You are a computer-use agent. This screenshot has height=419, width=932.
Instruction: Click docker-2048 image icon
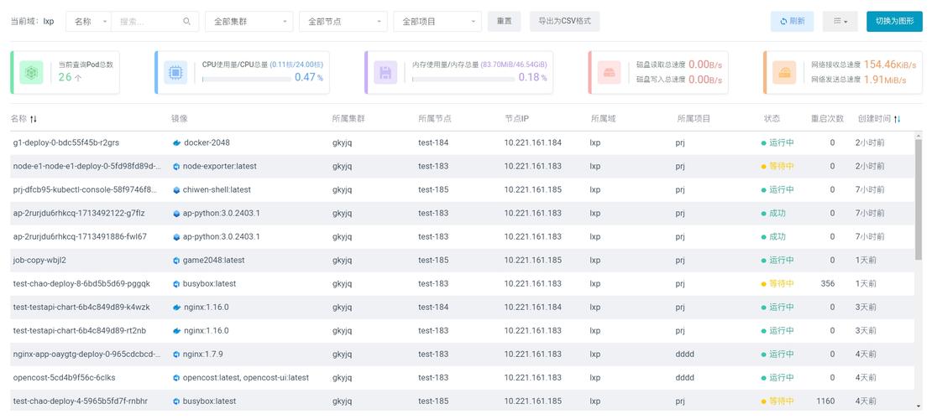176,143
